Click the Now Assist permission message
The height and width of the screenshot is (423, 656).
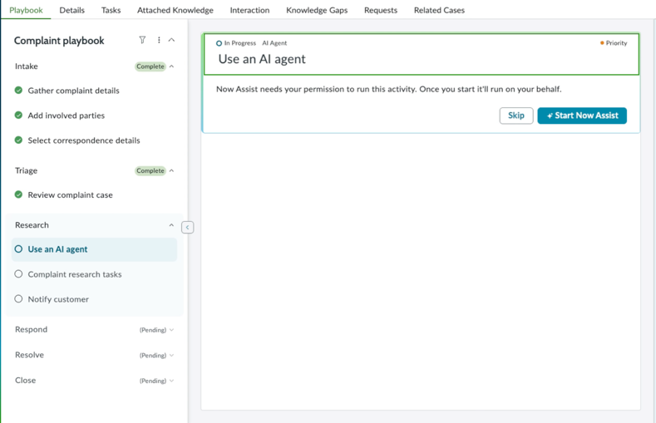coord(388,89)
